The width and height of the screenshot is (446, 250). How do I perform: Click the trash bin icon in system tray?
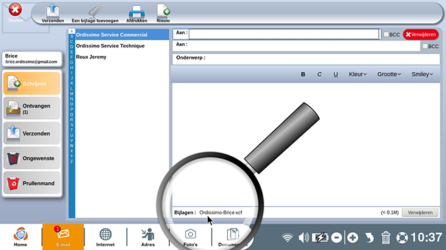tap(386, 238)
